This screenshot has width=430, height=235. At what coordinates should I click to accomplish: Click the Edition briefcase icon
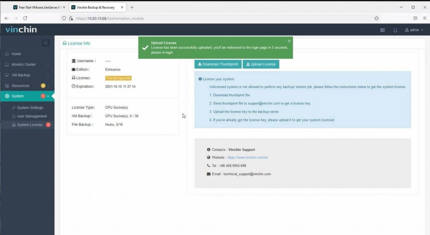coord(73,69)
